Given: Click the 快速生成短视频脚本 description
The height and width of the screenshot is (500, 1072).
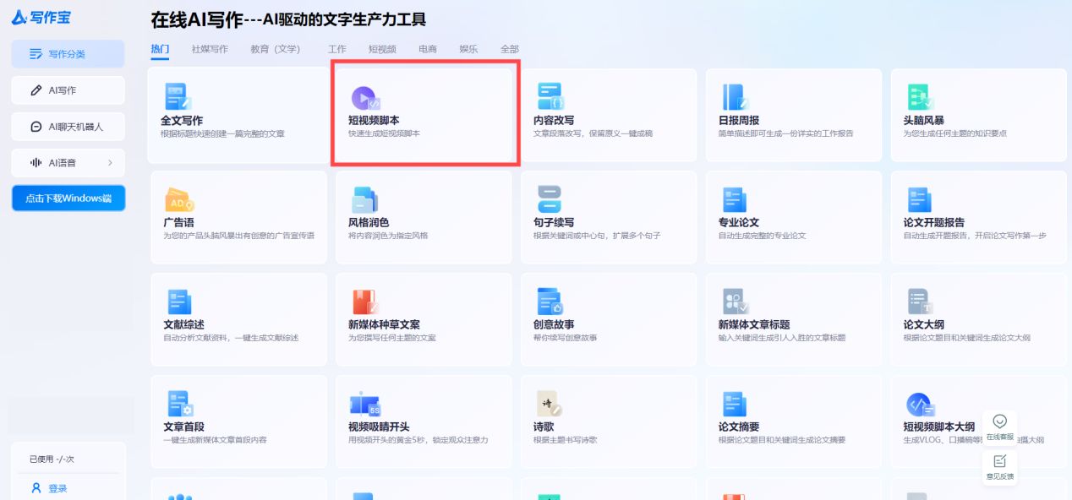Looking at the screenshot, I should 384,133.
